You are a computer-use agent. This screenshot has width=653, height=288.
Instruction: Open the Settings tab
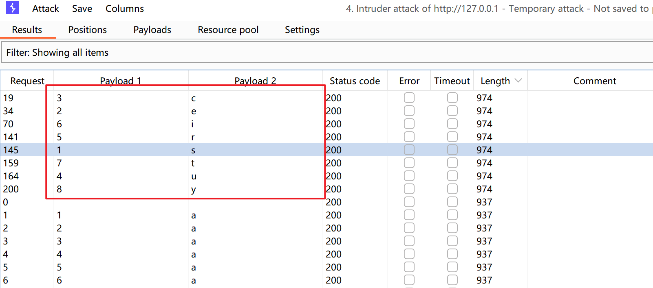point(302,30)
